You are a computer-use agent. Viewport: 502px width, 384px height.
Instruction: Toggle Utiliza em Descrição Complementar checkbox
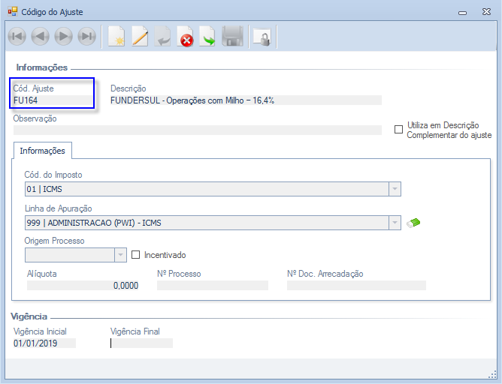398,130
